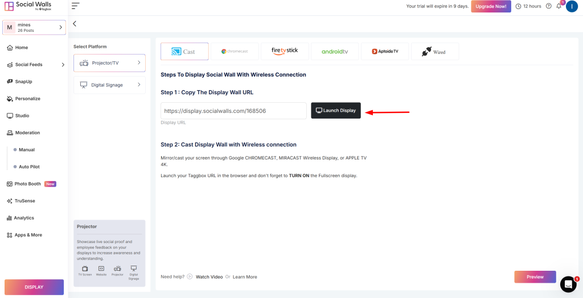
Task: Open the chat support bubble
Action: (568, 284)
